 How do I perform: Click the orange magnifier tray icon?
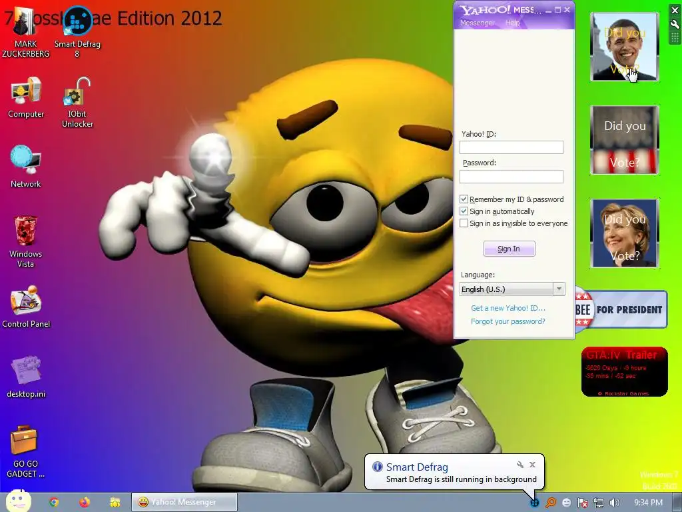coord(551,503)
